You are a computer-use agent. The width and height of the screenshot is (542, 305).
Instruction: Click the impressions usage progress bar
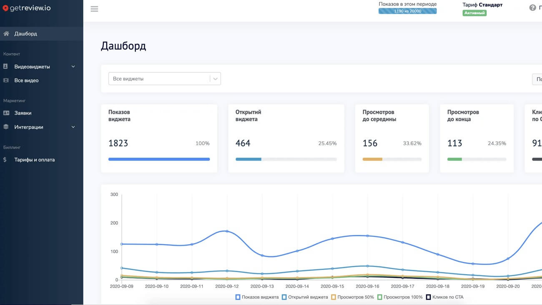click(x=407, y=11)
